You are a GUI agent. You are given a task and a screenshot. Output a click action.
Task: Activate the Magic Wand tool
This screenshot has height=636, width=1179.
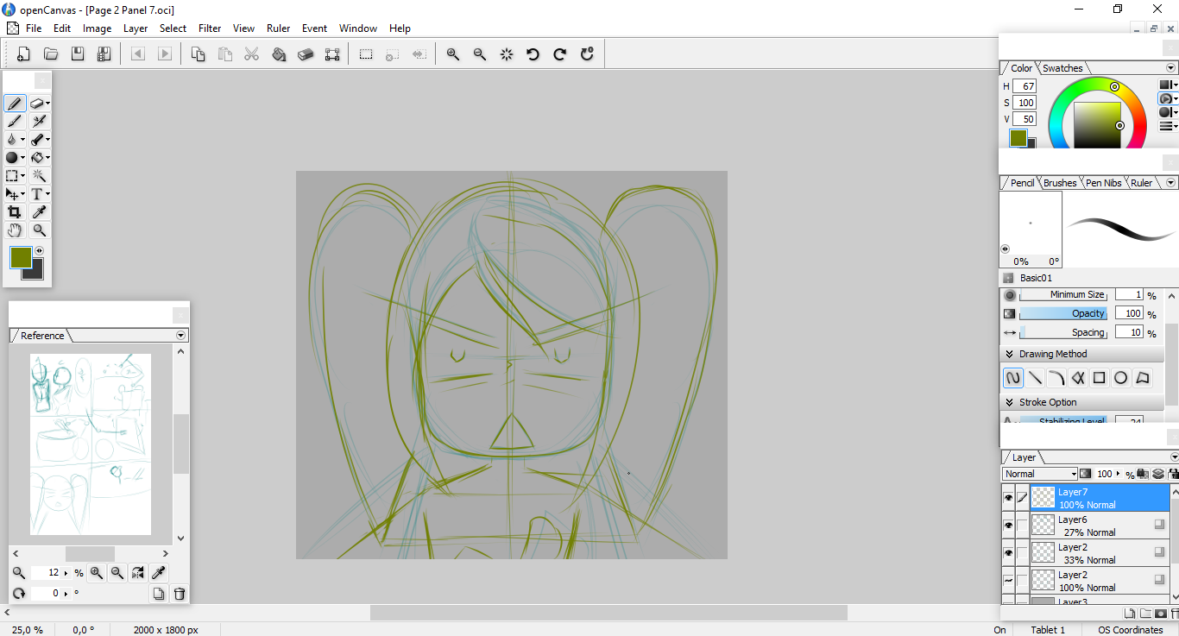[x=39, y=176]
